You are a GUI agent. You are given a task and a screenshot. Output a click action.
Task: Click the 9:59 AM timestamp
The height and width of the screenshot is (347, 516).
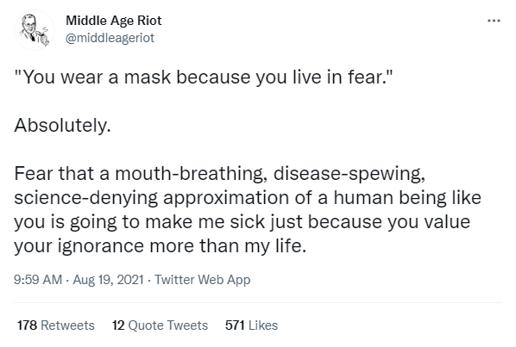(x=38, y=280)
